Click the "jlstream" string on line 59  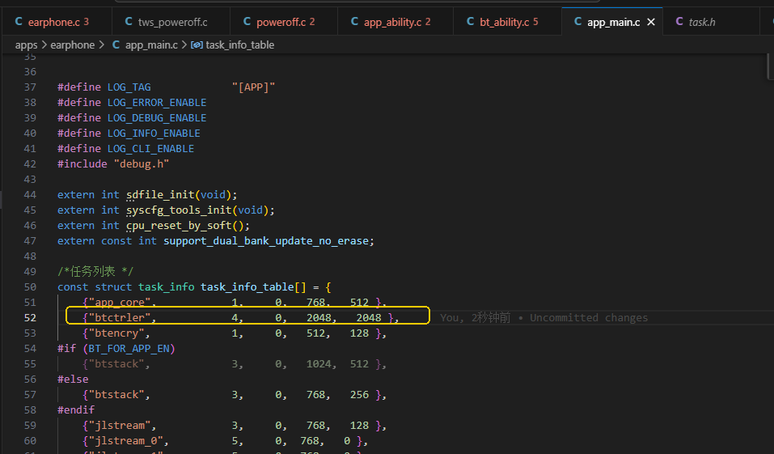[120, 425]
